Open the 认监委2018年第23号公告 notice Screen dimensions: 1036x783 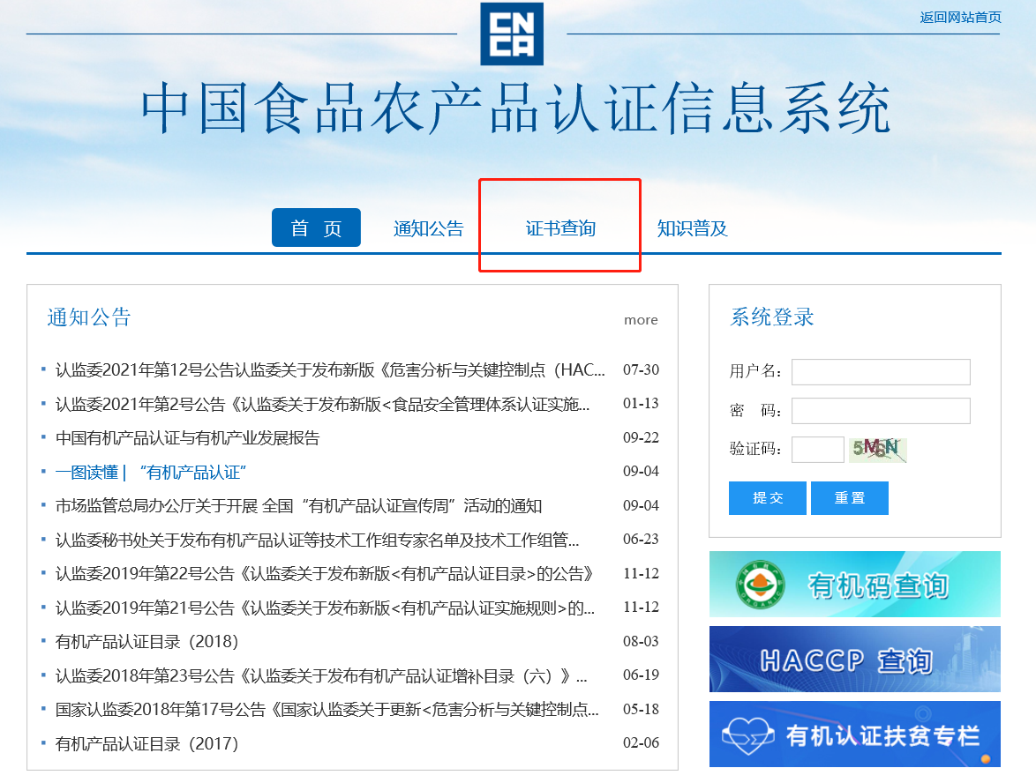click(321, 676)
